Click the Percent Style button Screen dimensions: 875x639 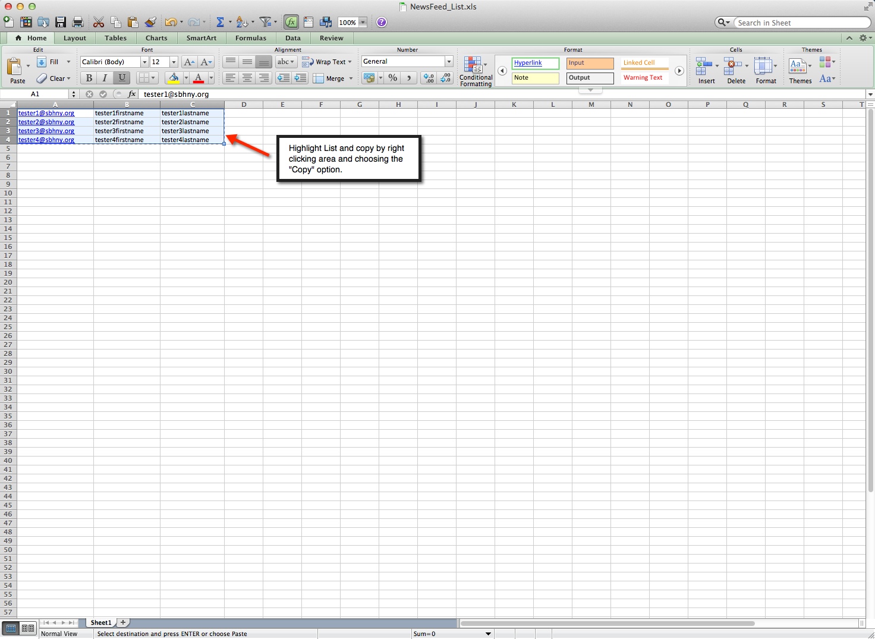392,78
